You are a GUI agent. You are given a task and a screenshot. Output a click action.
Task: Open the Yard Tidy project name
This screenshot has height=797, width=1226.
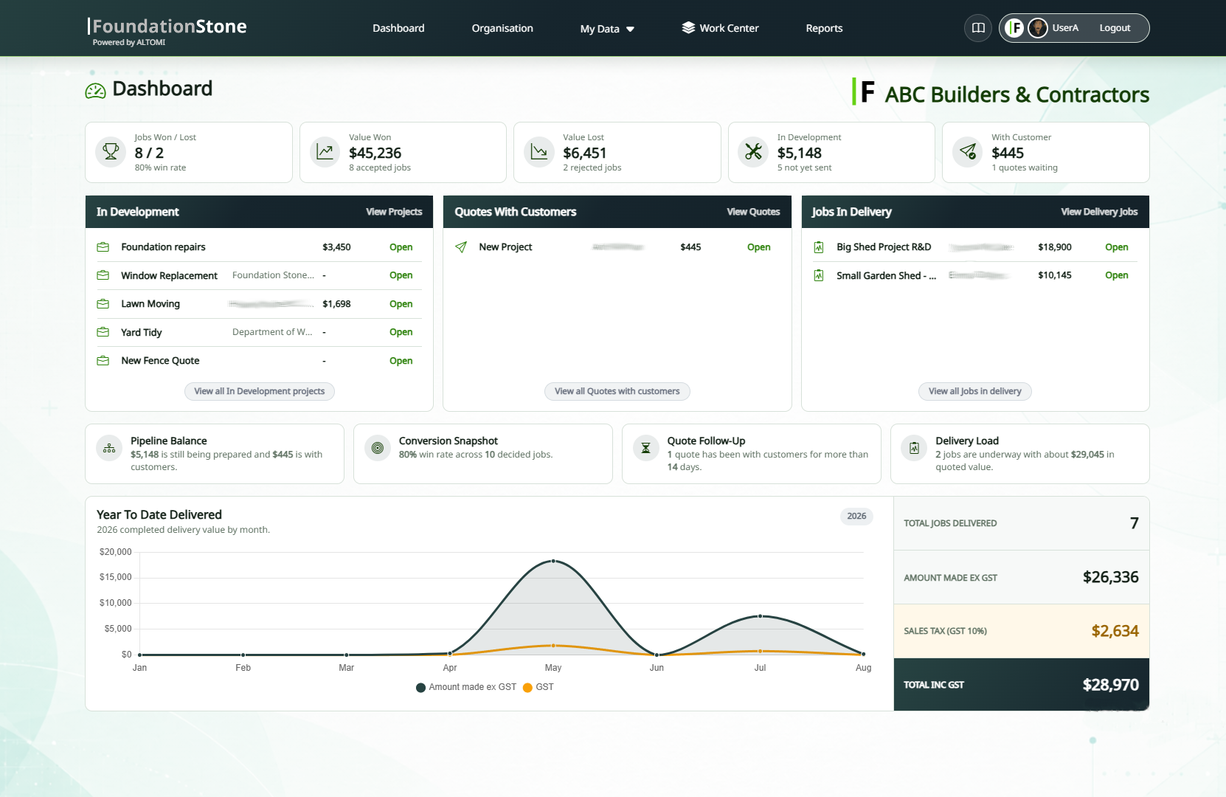pyautogui.click(x=142, y=333)
